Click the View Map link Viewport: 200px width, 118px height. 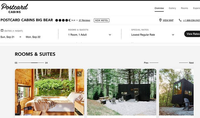[x=168, y=20]
